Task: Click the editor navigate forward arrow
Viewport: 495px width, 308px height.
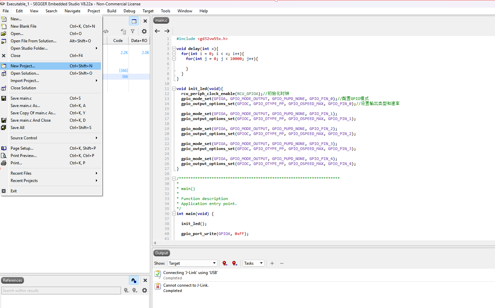Action: (167, 31)
